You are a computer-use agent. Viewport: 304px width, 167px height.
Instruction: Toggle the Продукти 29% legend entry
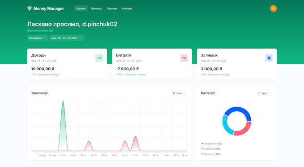coord(211,154)
